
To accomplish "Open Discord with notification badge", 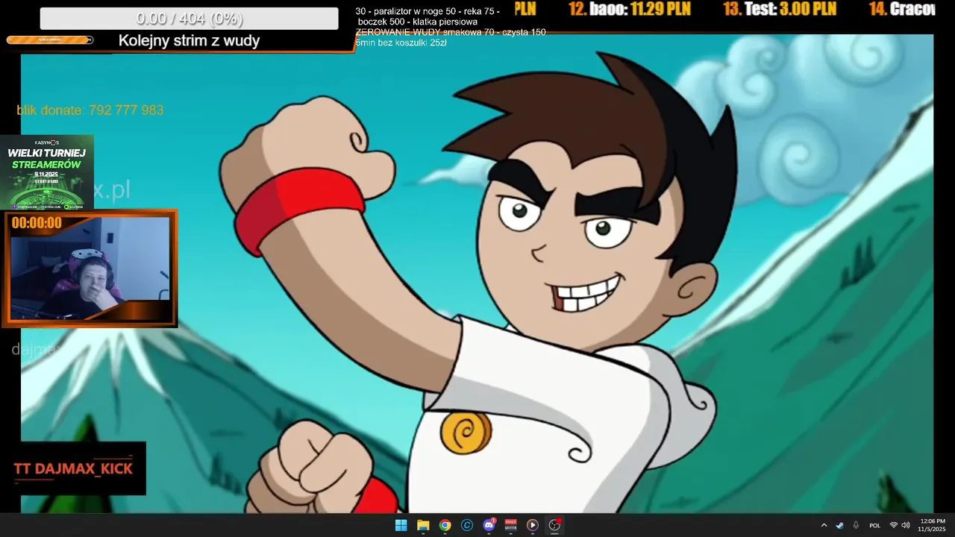I will point(489,525).
